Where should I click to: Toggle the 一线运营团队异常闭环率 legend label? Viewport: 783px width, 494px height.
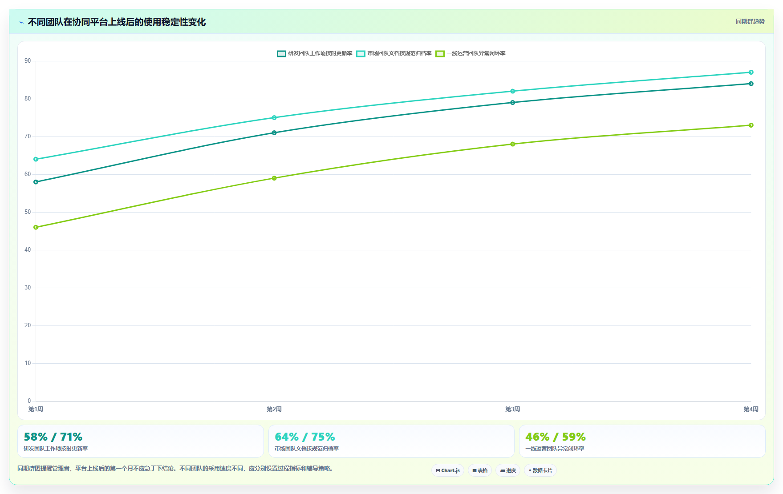click(x=476, y=53)
